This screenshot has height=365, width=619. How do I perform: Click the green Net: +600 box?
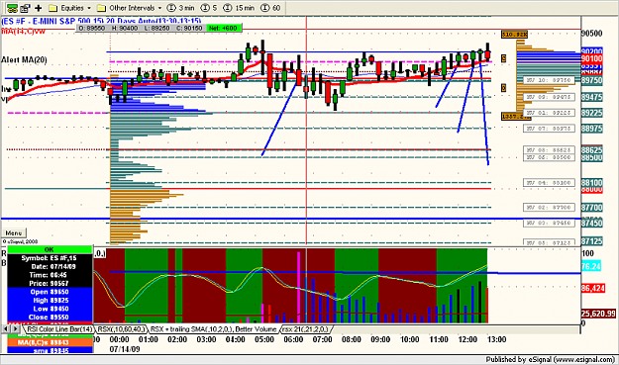(224, 28)
